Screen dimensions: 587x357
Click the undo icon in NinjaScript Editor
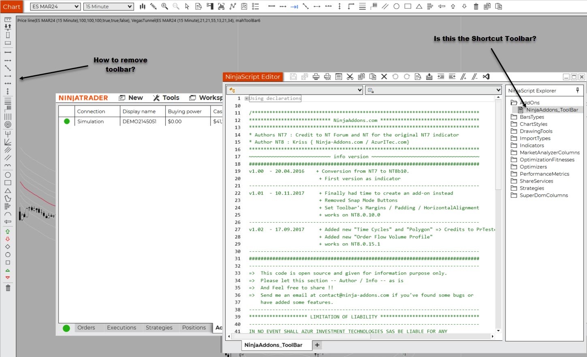[395, 76]
